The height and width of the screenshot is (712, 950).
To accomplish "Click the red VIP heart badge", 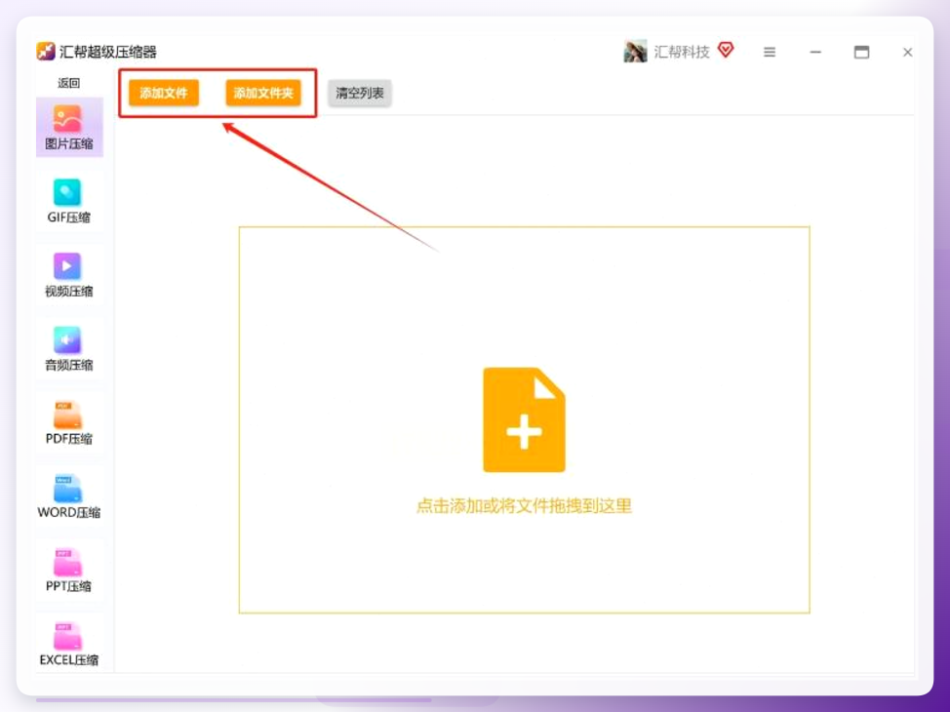I will click(726, 50).
